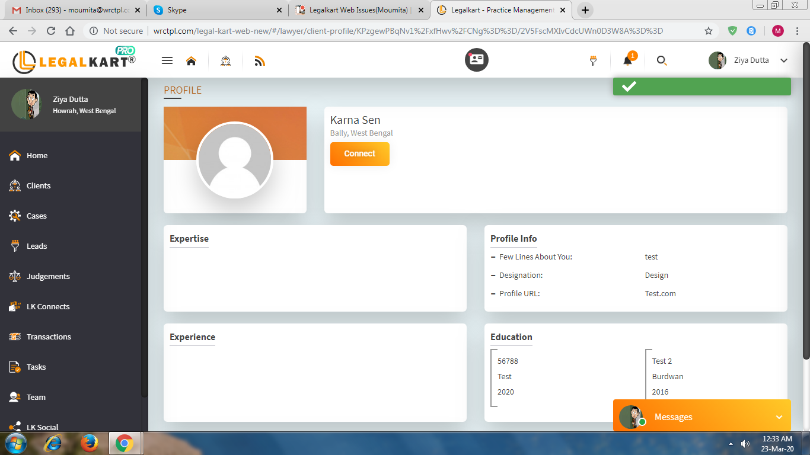This screenshot has height=455, width=810.
Task: Go to Transactions in sidebar
Action: 49,337
